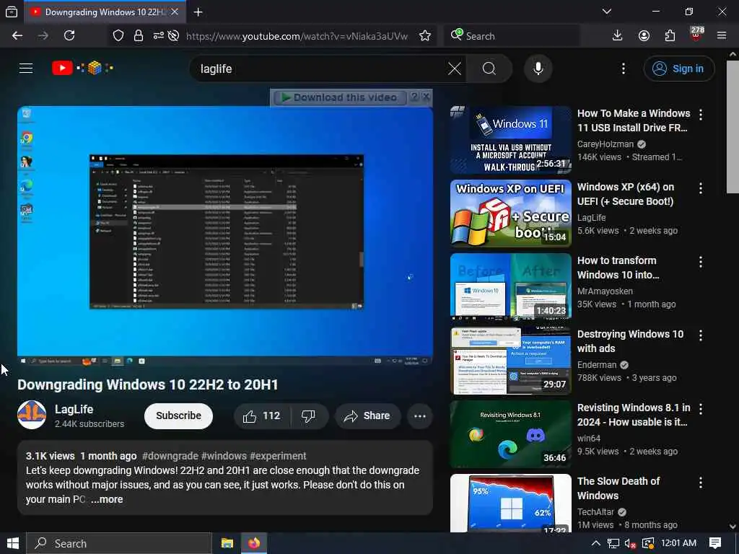
Task: Close the Download this video bar
Action: pyautogui.click(x=426, y=97)
